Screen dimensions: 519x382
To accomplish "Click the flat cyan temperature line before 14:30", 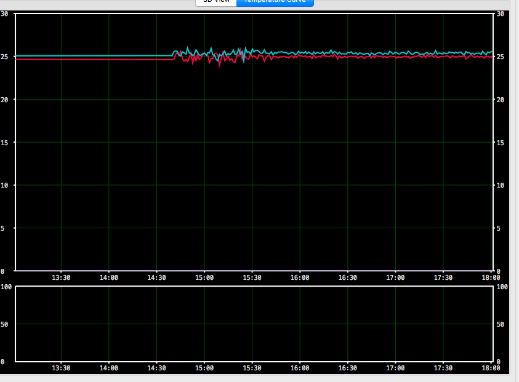I will [92, 55].
